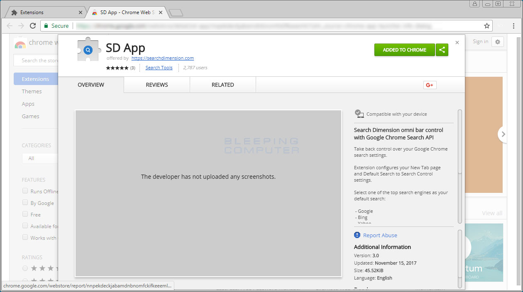Click the View all link

[492, 213]
